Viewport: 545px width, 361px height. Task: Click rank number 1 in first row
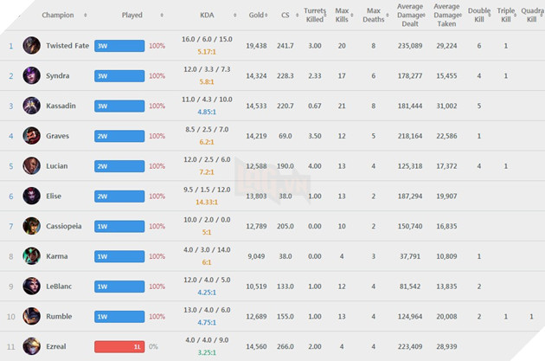[11, 46]
